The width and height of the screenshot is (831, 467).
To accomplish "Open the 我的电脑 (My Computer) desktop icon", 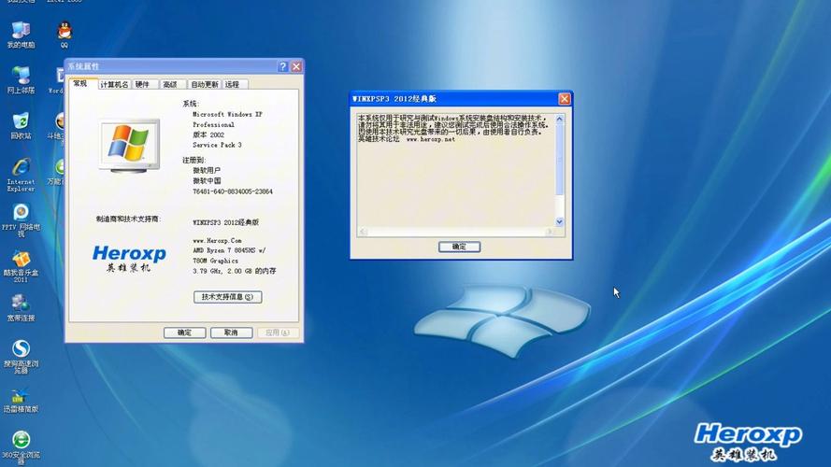I will coord(21,31).
